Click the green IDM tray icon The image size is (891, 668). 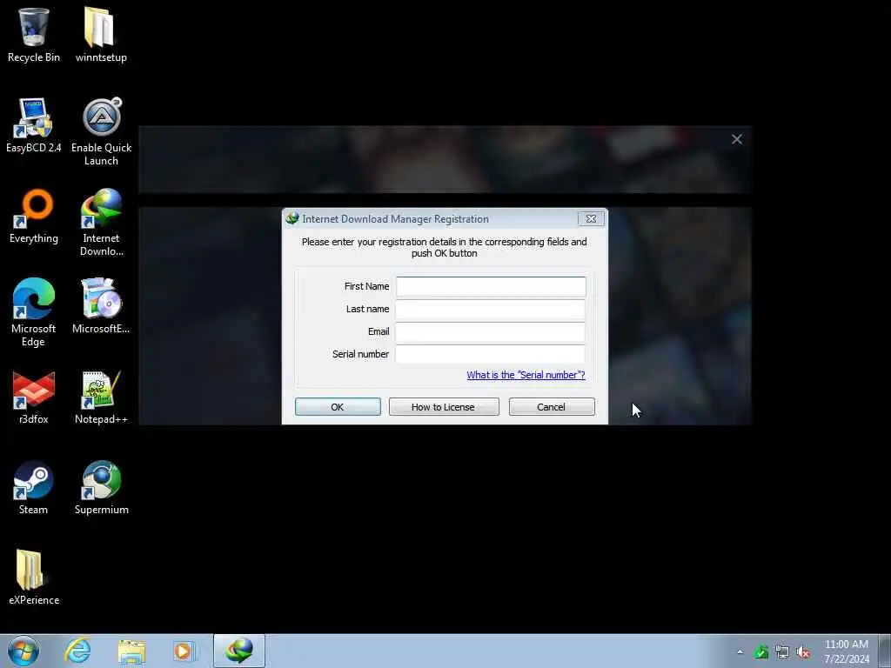pos(760,652)
